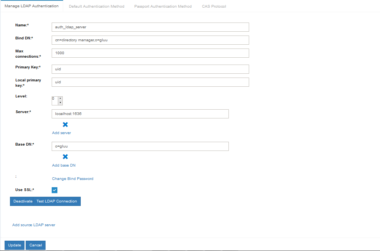Click the Deactivate button
380x251 pixels.
(22, 201)
